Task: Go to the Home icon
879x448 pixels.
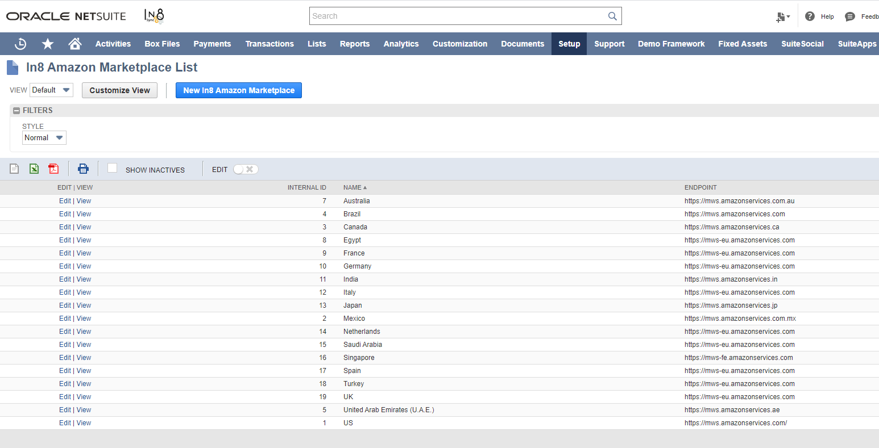Action: pos(74,44)
